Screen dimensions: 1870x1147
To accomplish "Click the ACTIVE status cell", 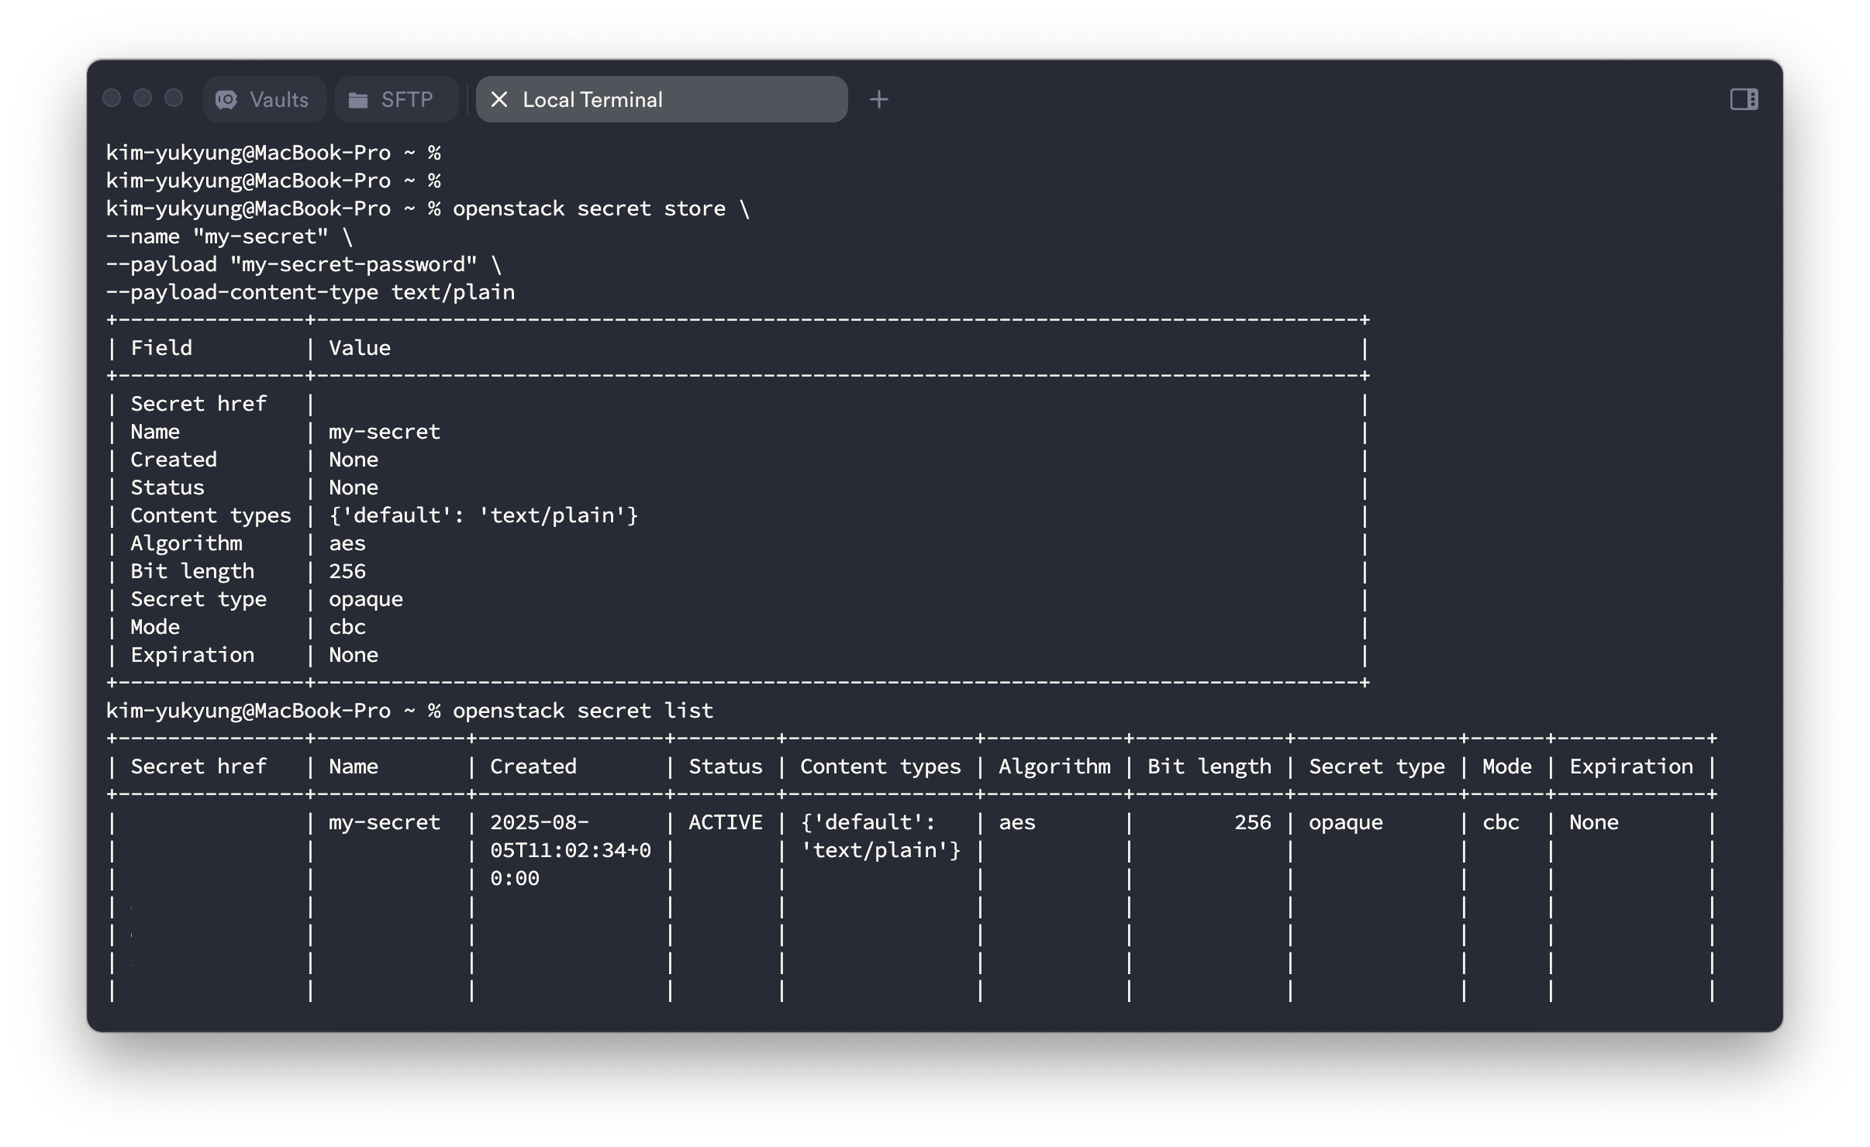I will point(725,822).
